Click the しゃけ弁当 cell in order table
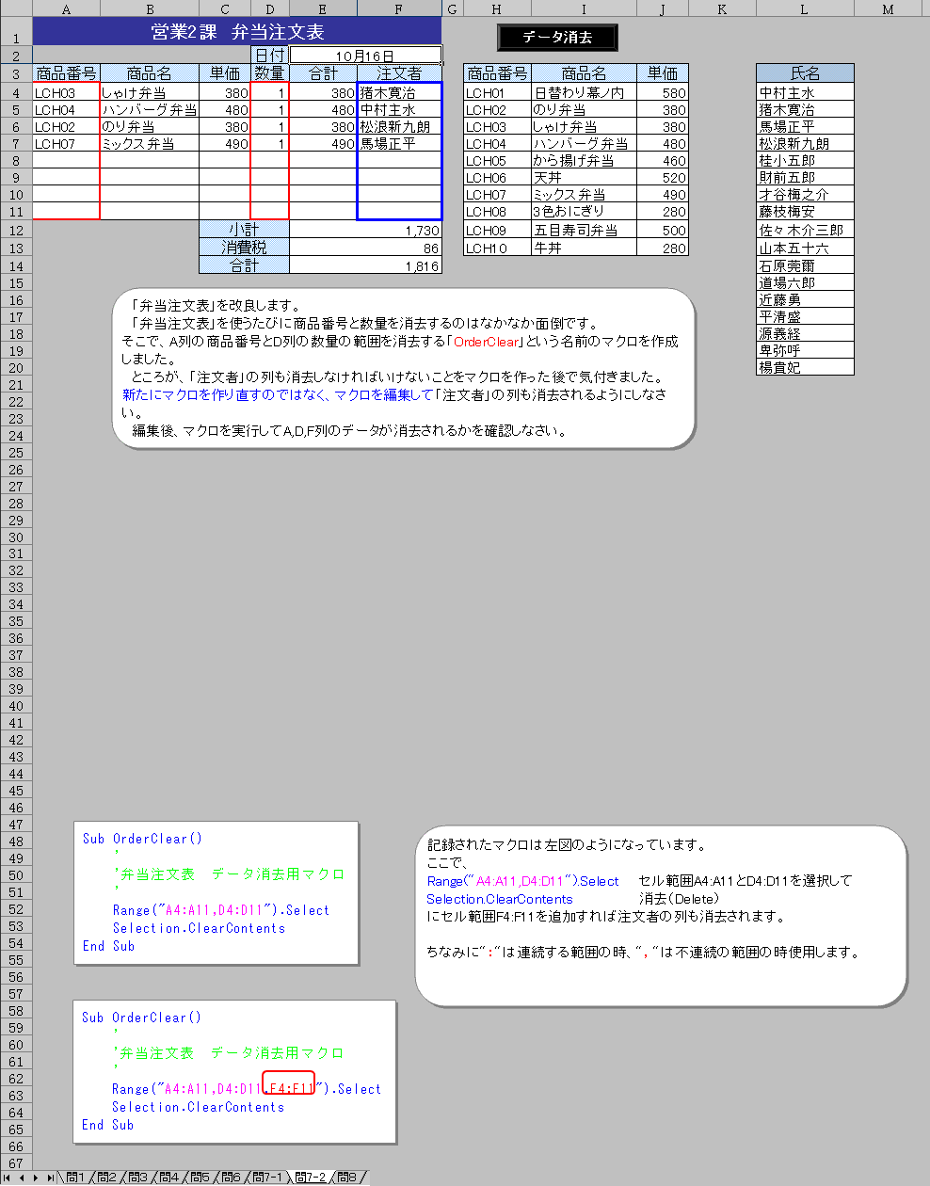This screenshot has height=1186, width=930. [150, 93]
